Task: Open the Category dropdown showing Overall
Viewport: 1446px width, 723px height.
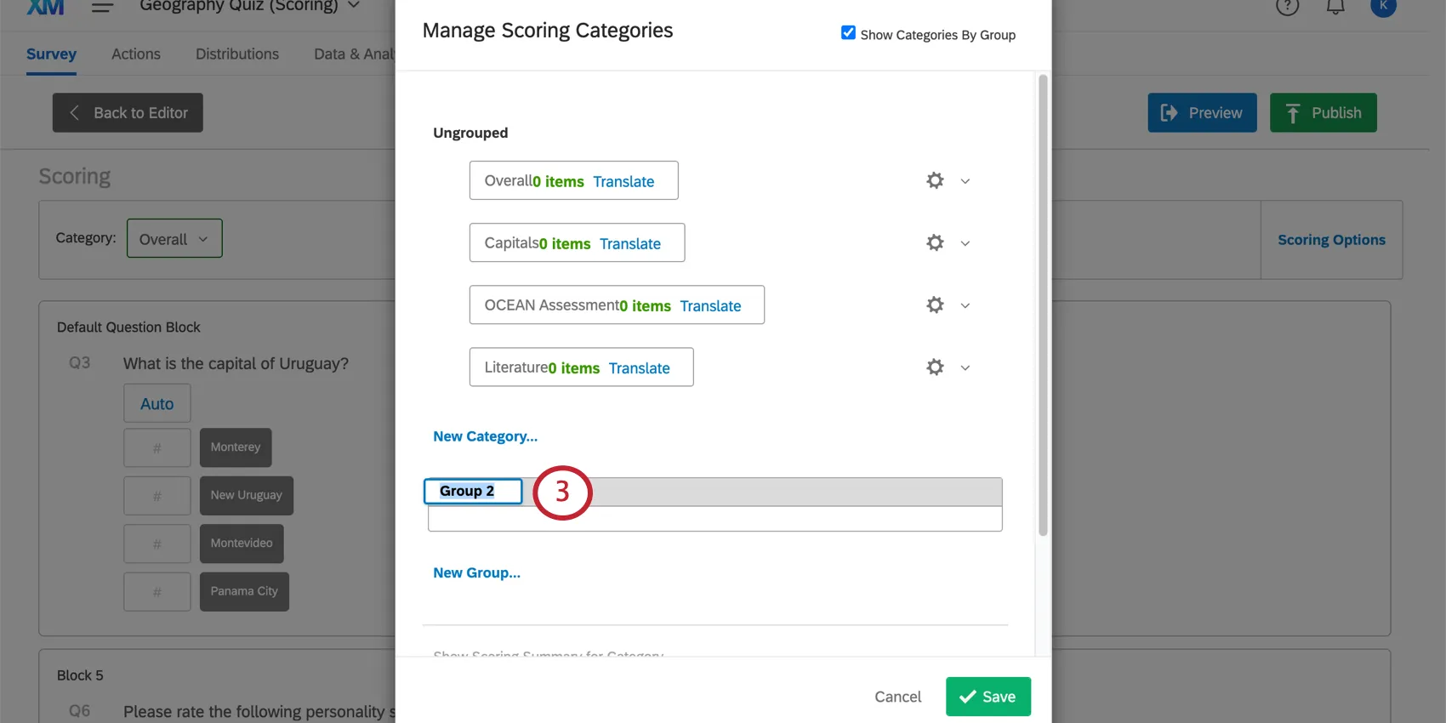Action: [x=174, y=238]
